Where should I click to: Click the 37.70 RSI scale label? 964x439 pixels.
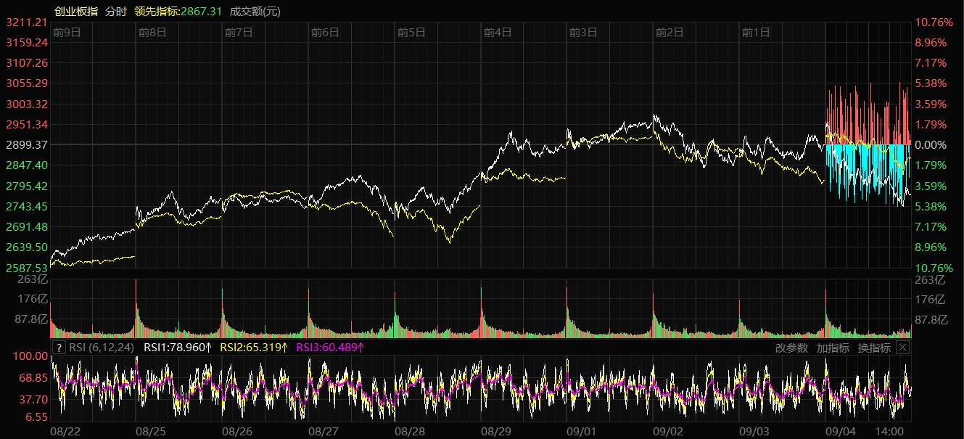33,399
